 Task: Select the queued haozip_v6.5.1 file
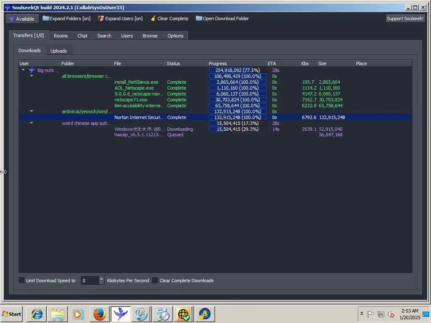215,135
